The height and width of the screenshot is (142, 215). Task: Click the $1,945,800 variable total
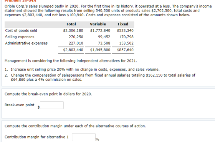pos(100,50)
